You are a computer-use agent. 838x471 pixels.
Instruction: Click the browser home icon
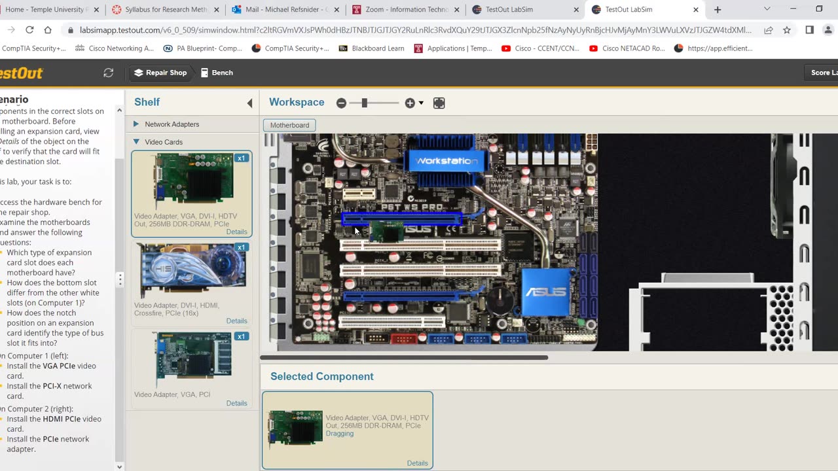coord(48,30)
